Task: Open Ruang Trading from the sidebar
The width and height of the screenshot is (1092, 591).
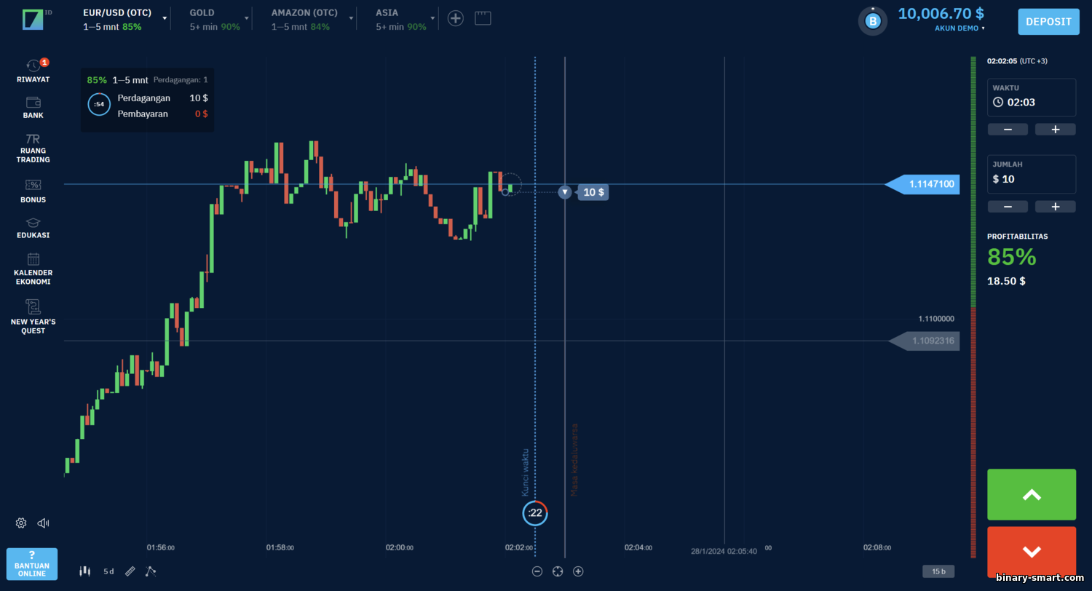Action: [x=33, y=148]
